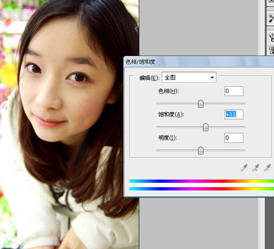Open the Tool Presets wrench-screwdriver panel icon
274x249 pixels.
click(271, 18)
